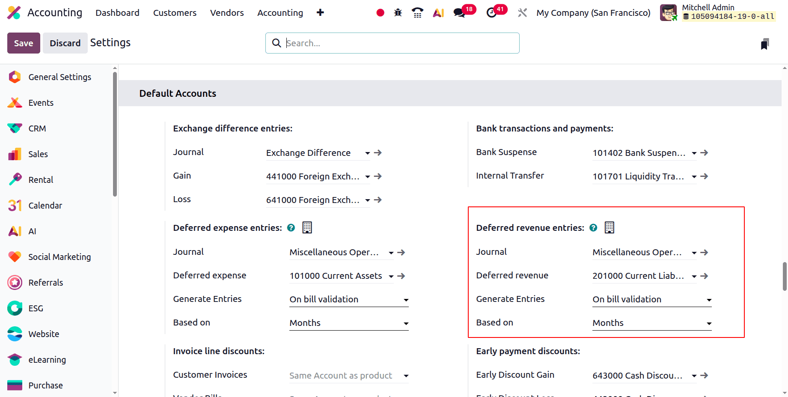
Task: Open the phone/VoIP icon in the top bar
Action: pos(417,13)
